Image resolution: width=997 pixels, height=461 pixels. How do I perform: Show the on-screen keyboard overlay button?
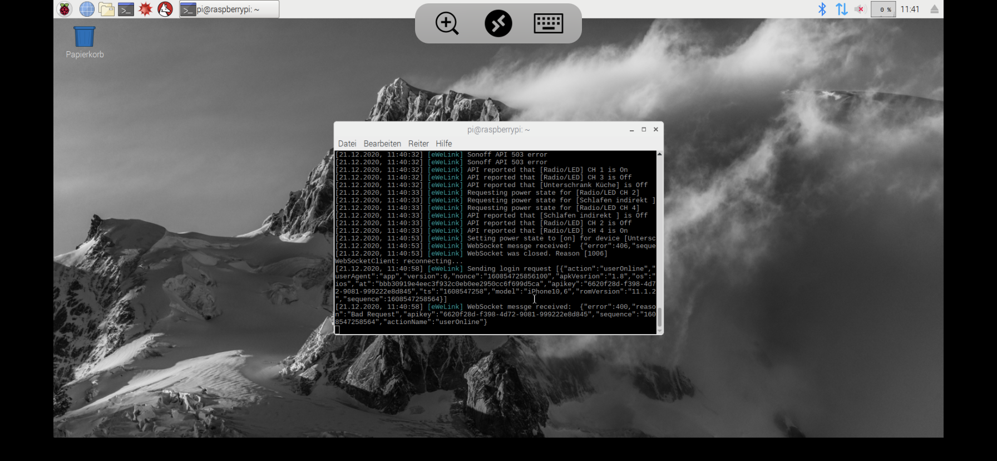point(549,24)
